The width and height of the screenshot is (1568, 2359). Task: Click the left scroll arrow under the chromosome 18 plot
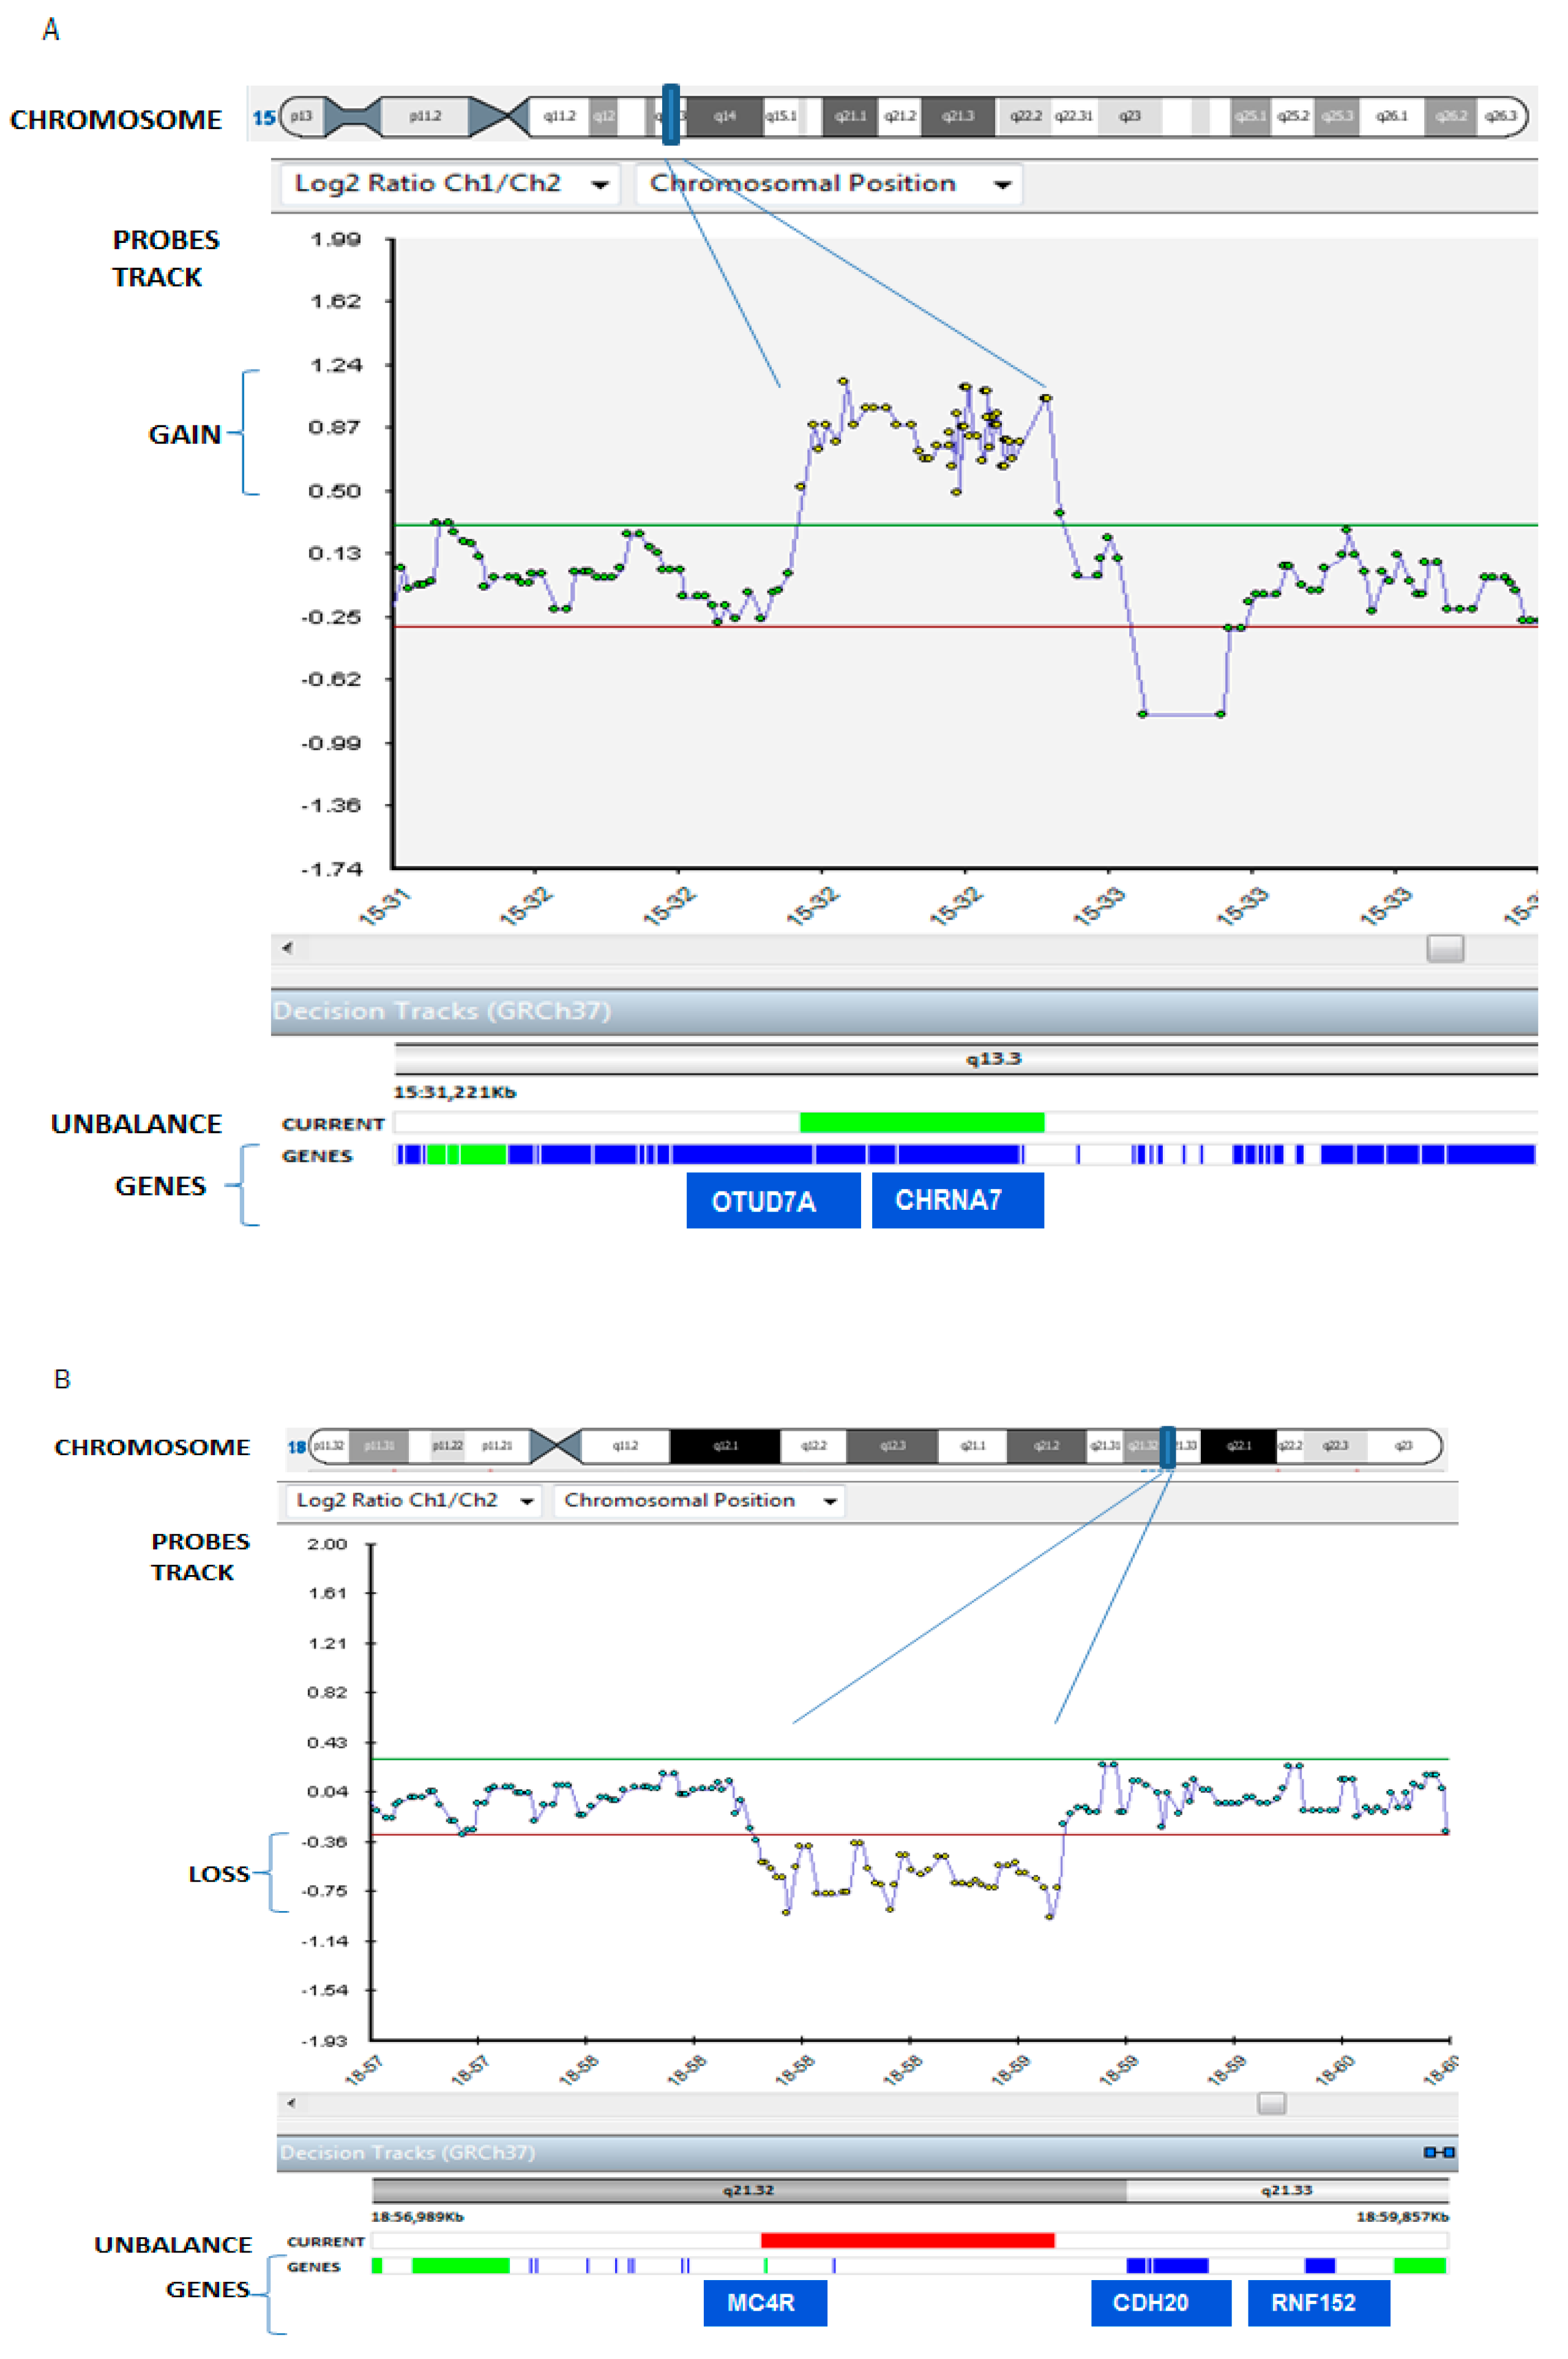pyautogui.click(x=291, y=2103)
